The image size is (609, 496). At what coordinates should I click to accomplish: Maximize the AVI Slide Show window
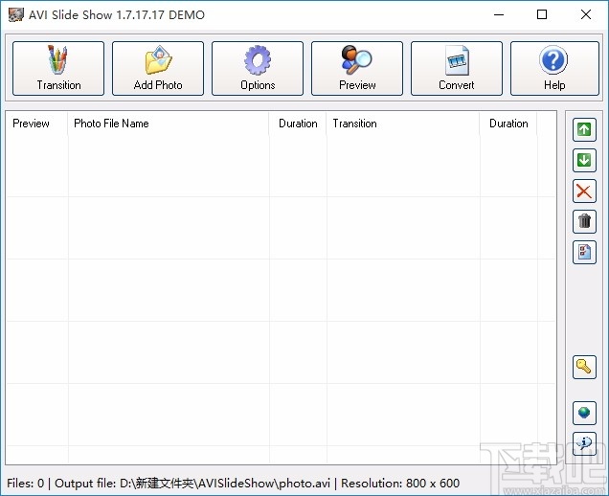542,14
